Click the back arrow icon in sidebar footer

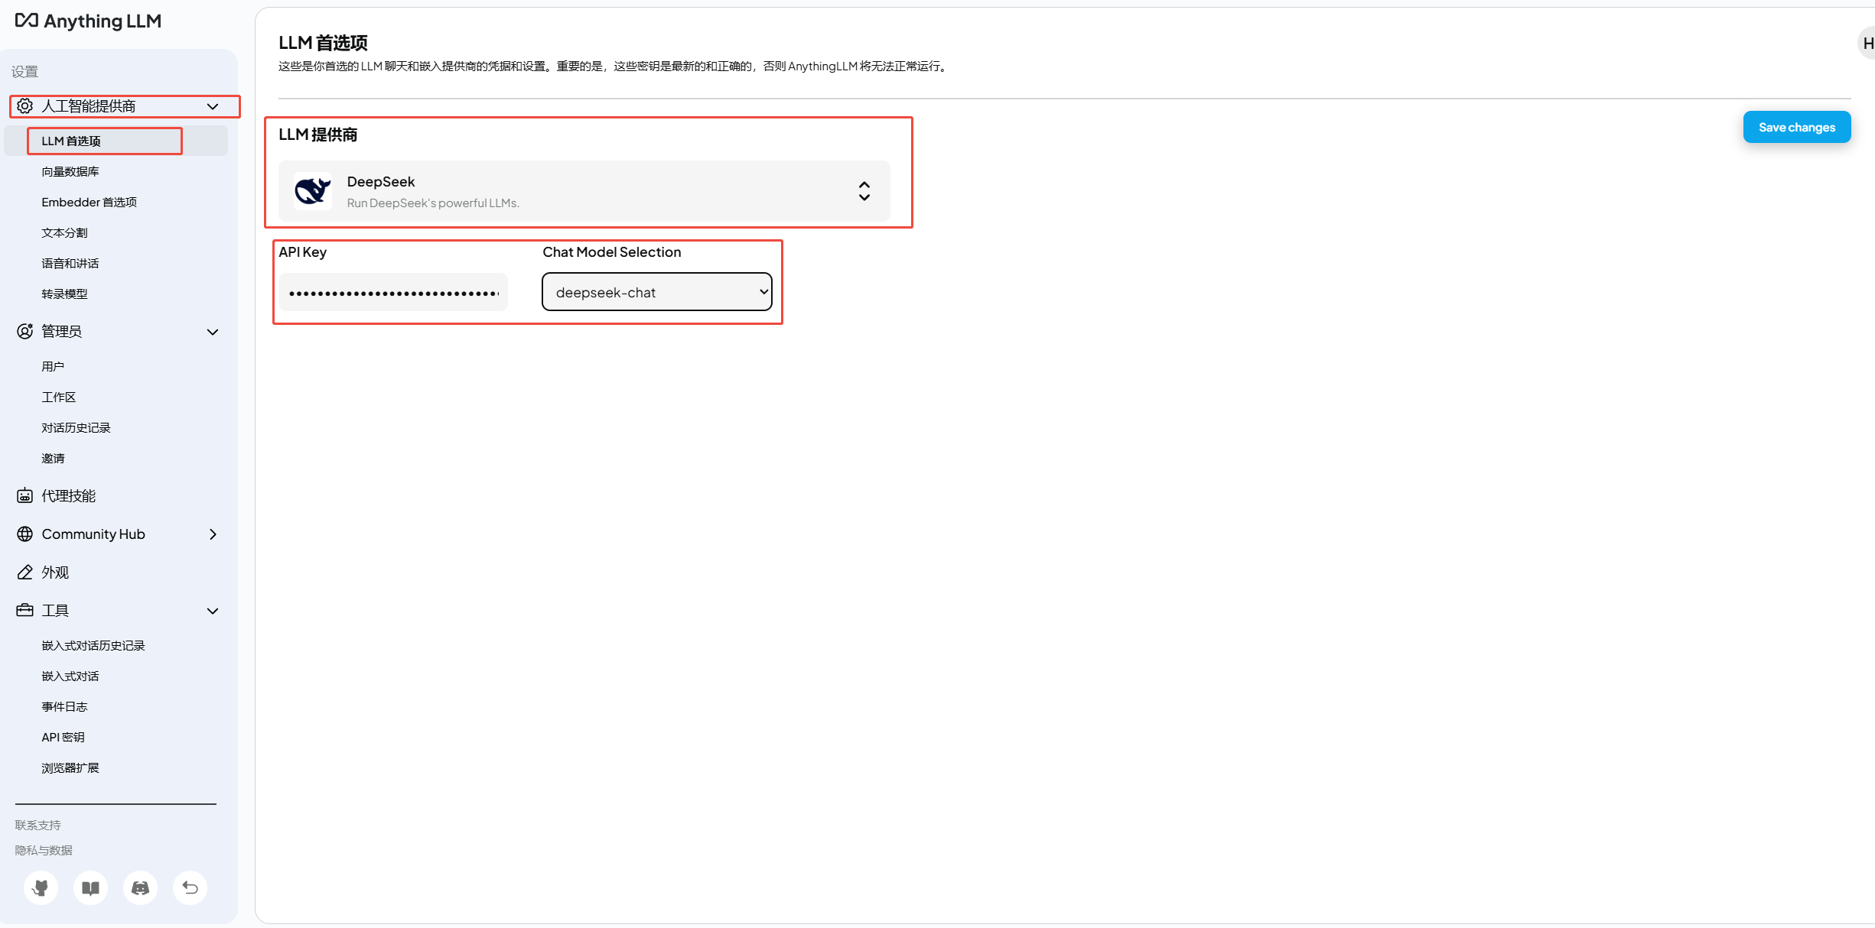point(190,887)
